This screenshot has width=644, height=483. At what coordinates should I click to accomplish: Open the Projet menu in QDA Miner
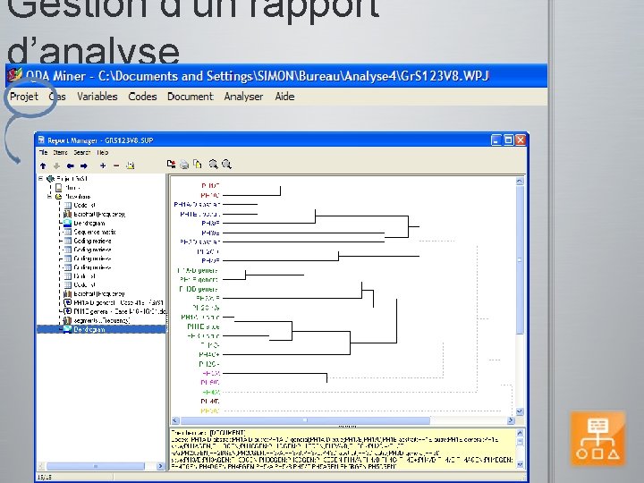coord(24,97)
